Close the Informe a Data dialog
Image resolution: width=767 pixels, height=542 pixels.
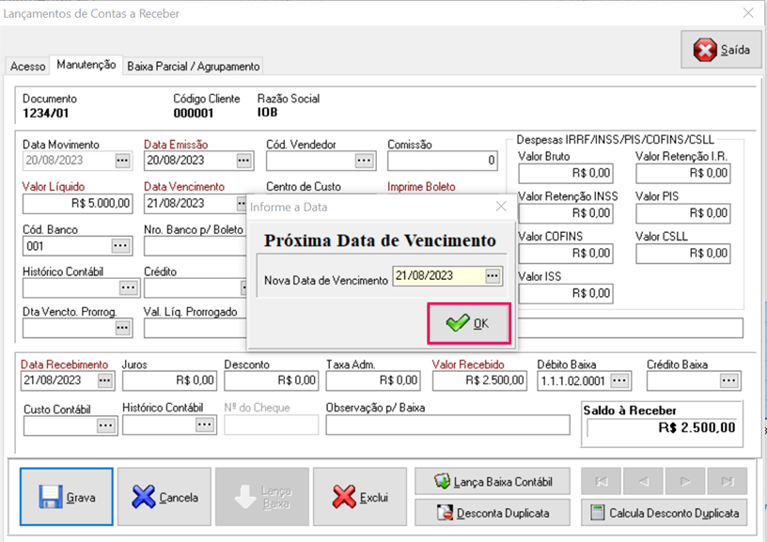[501, 207]
